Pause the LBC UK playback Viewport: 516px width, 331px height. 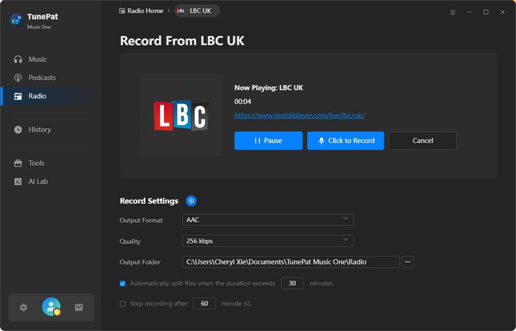pyautogui.click(x=268, y=140)
